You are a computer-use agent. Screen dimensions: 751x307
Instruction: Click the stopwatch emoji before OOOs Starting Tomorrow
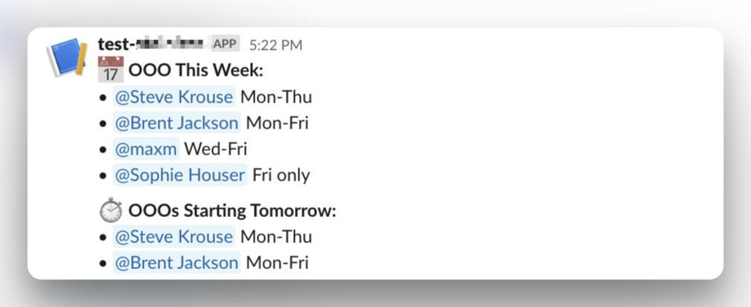point(111,211)
